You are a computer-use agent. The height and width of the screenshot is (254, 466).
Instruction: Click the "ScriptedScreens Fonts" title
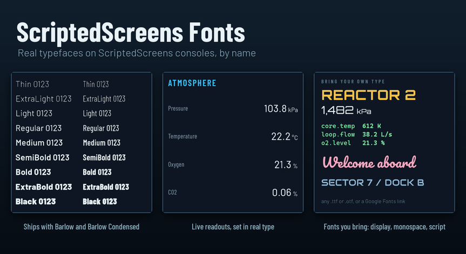pos(131,33)
